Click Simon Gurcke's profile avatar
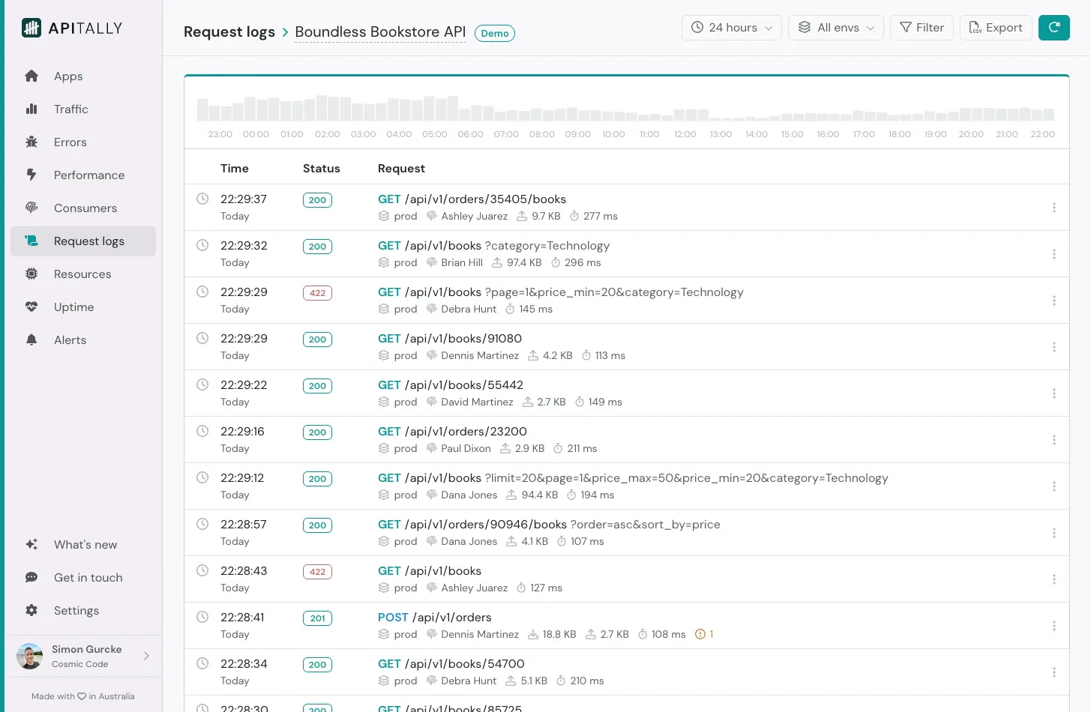This screenshot has width=1091, height=712. [29, 656]
